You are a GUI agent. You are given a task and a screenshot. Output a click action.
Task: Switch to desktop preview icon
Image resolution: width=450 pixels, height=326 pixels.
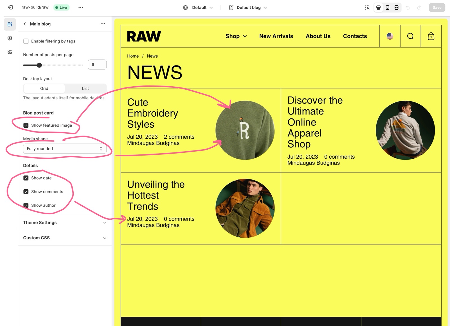[379, 8]
